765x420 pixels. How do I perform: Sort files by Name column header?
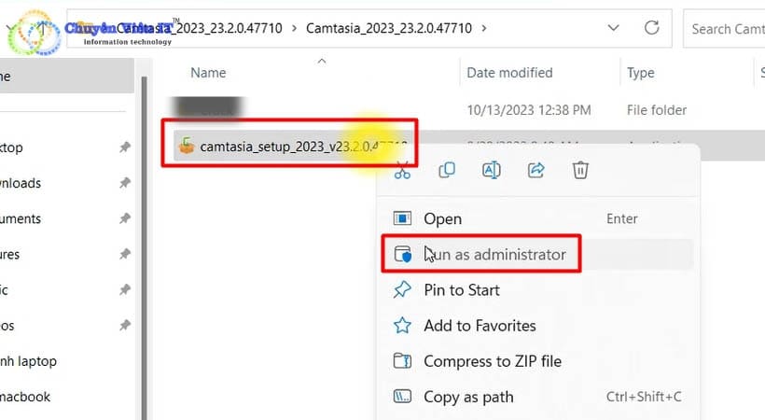(208, 73)
